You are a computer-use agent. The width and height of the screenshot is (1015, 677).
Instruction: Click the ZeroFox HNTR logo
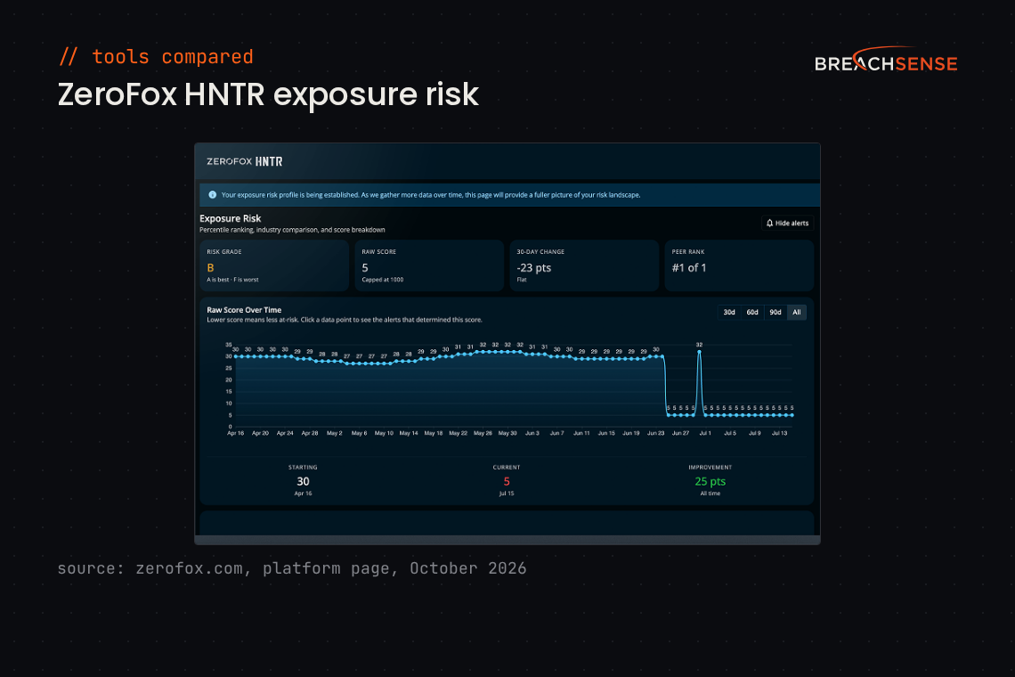pyautogui.click(x=244, y=161)
